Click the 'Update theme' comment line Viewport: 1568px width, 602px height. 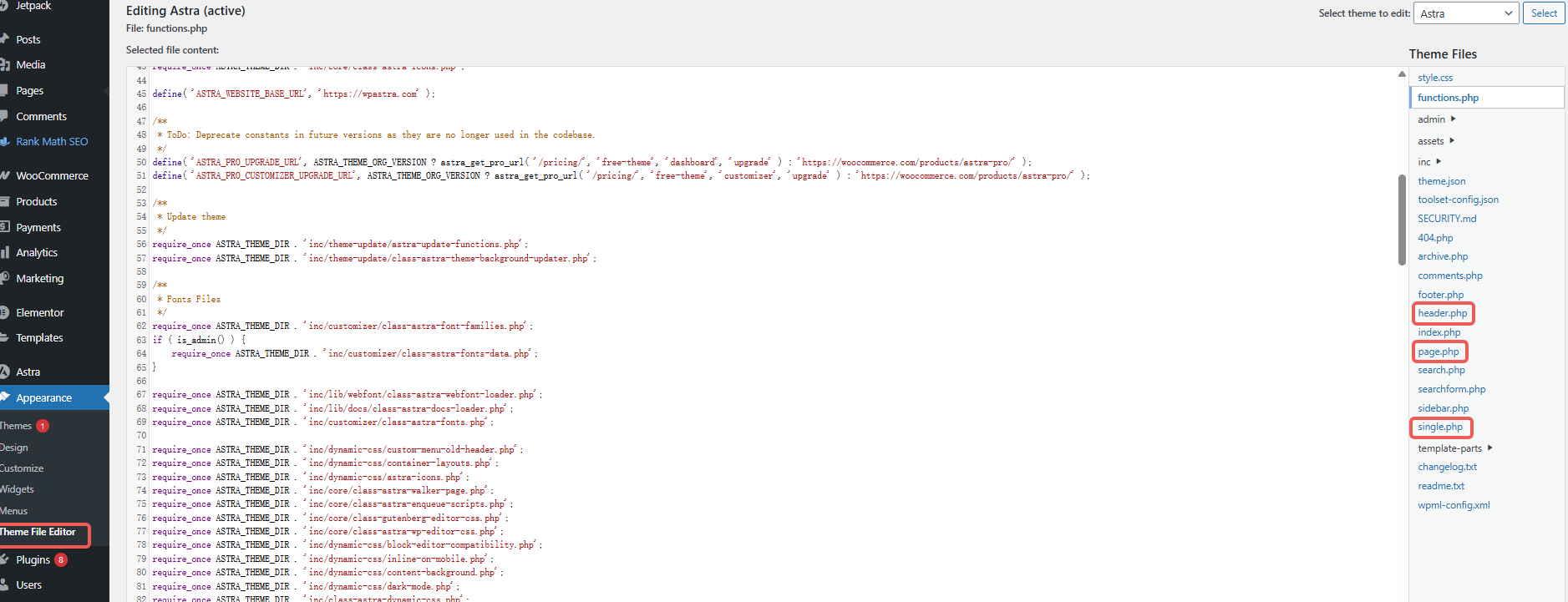tap(191, 216)
